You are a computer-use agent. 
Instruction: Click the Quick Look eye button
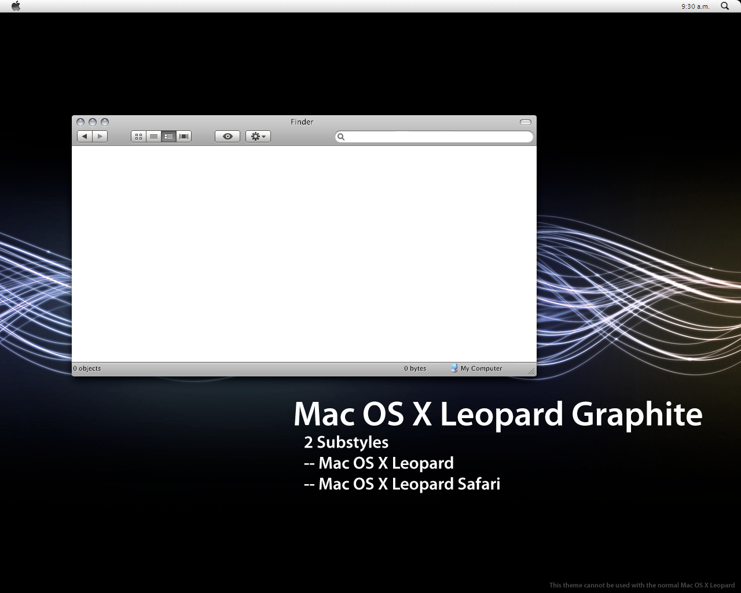pos(228,136)
